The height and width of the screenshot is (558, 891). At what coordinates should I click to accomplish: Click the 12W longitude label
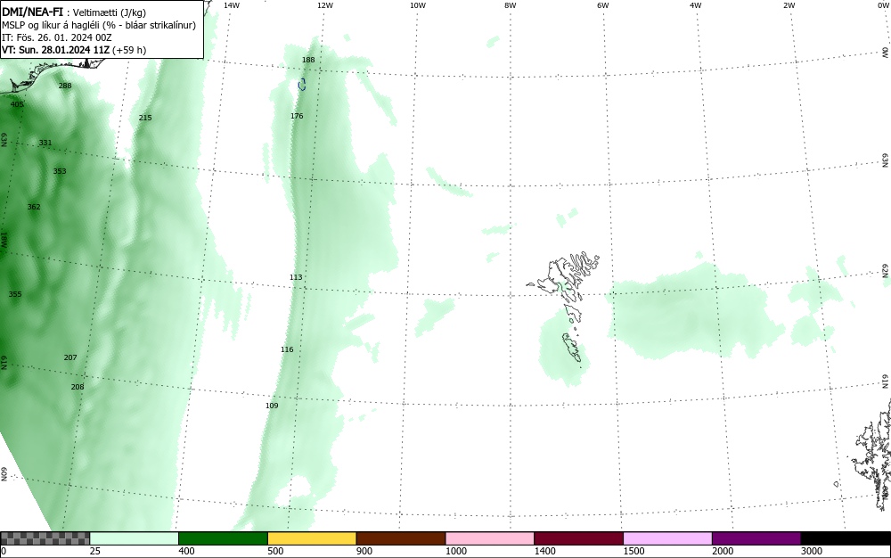(324, 5)
